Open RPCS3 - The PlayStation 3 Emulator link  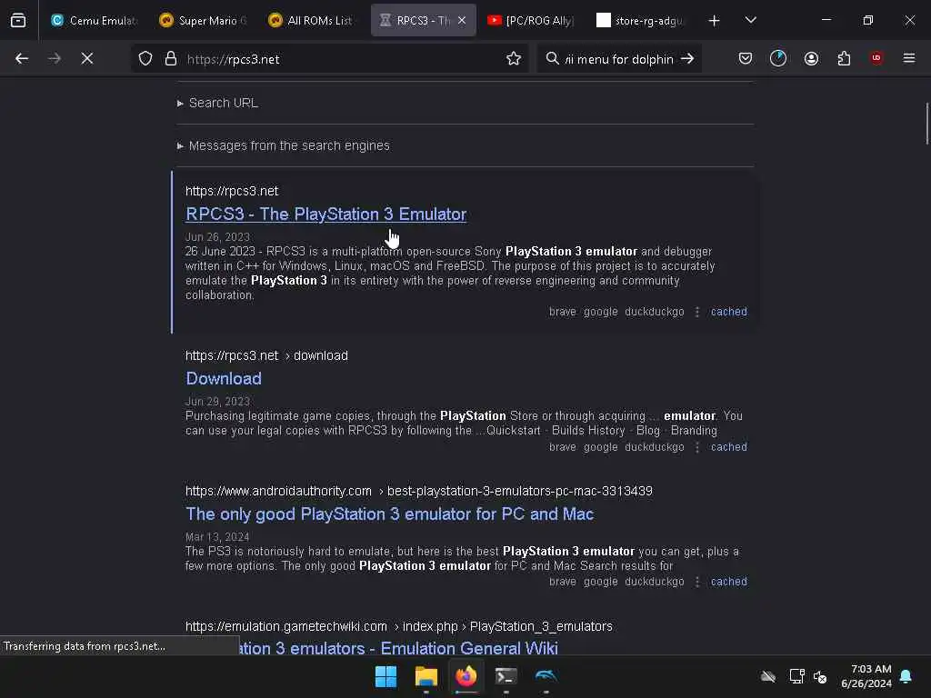pyautogui.click(x=326, y=214)
